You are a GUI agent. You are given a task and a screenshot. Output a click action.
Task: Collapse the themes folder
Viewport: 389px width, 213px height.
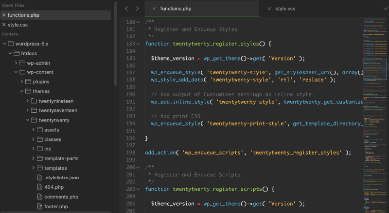pos(22,91)
